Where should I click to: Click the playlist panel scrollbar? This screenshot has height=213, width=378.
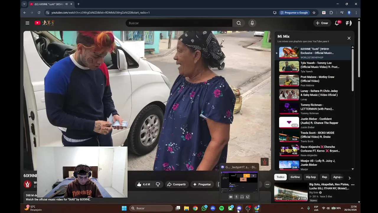tap(352, 70)
